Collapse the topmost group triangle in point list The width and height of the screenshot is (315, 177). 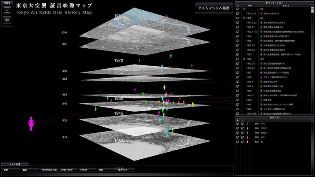(244, 9)
